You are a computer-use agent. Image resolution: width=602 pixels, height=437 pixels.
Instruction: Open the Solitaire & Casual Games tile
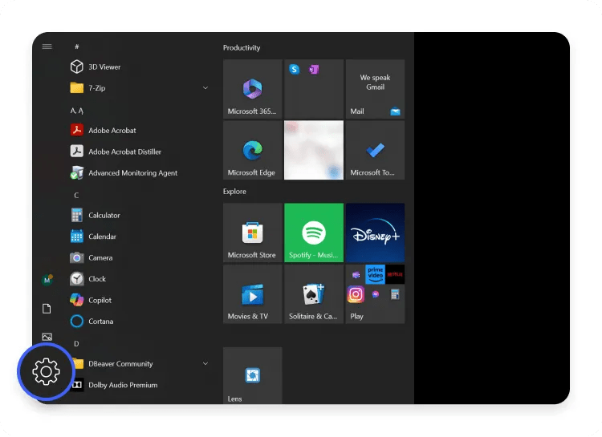[314, 294]
